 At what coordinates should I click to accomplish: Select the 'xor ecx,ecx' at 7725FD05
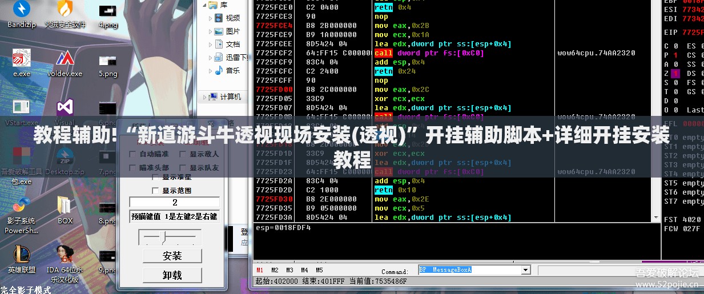click(400, 99)
